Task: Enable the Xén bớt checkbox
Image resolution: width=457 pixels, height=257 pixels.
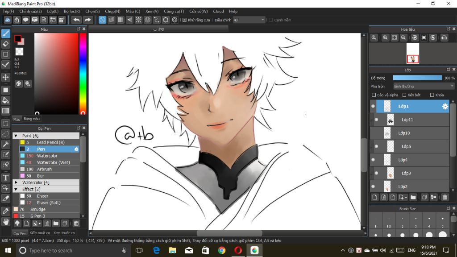Action: point(404,95)
